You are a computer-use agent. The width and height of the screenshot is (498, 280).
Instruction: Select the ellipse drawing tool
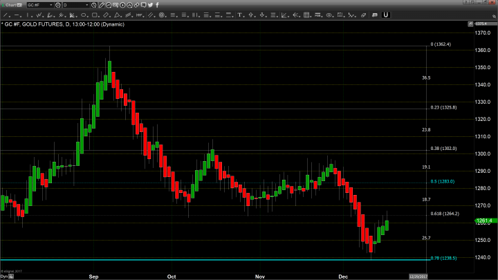coord(84,15)
